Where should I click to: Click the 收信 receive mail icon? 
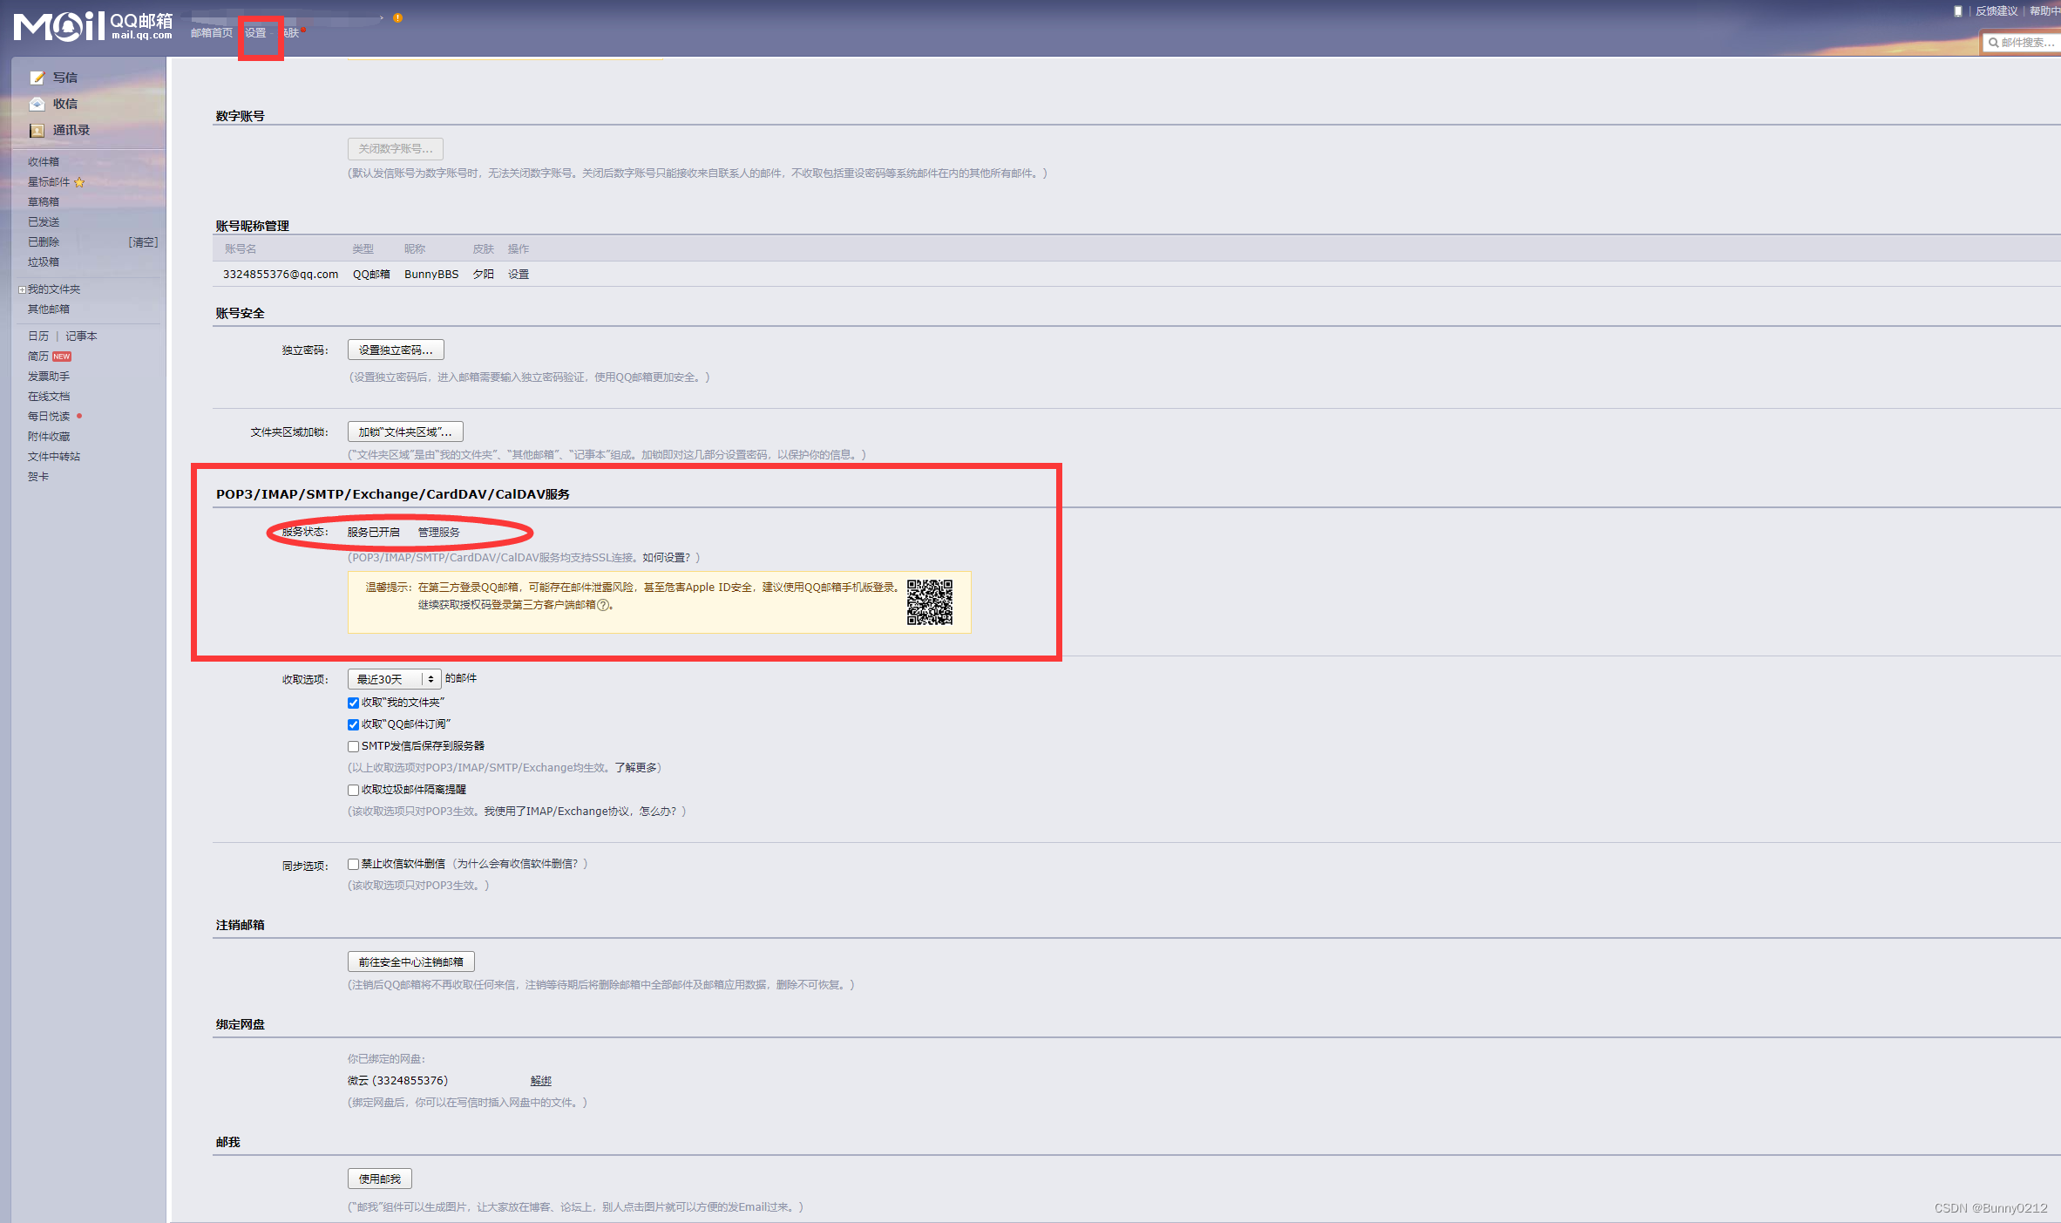(x=37, y=103)
